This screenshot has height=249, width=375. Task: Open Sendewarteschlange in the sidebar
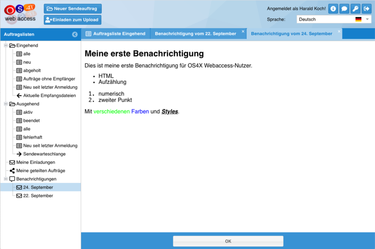pos(44,154)
